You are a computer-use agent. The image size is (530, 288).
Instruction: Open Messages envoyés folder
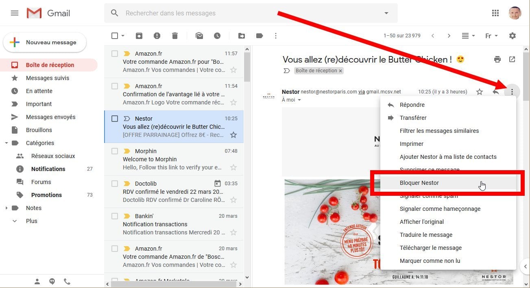click(x=49, y=117)
